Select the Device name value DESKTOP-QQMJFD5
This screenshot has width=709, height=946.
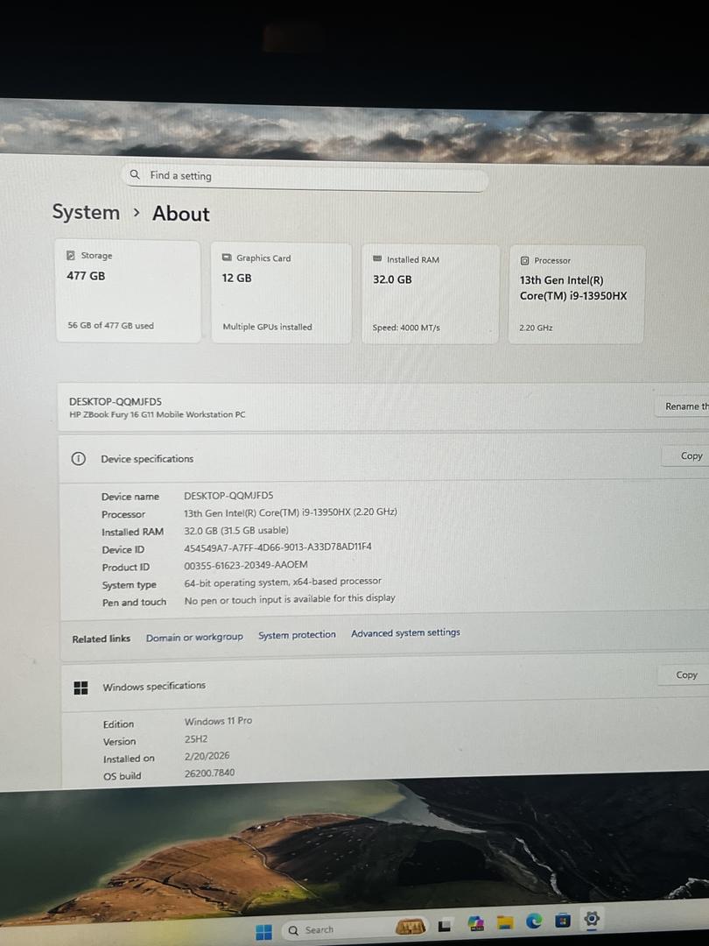click(x=228, y=495)
